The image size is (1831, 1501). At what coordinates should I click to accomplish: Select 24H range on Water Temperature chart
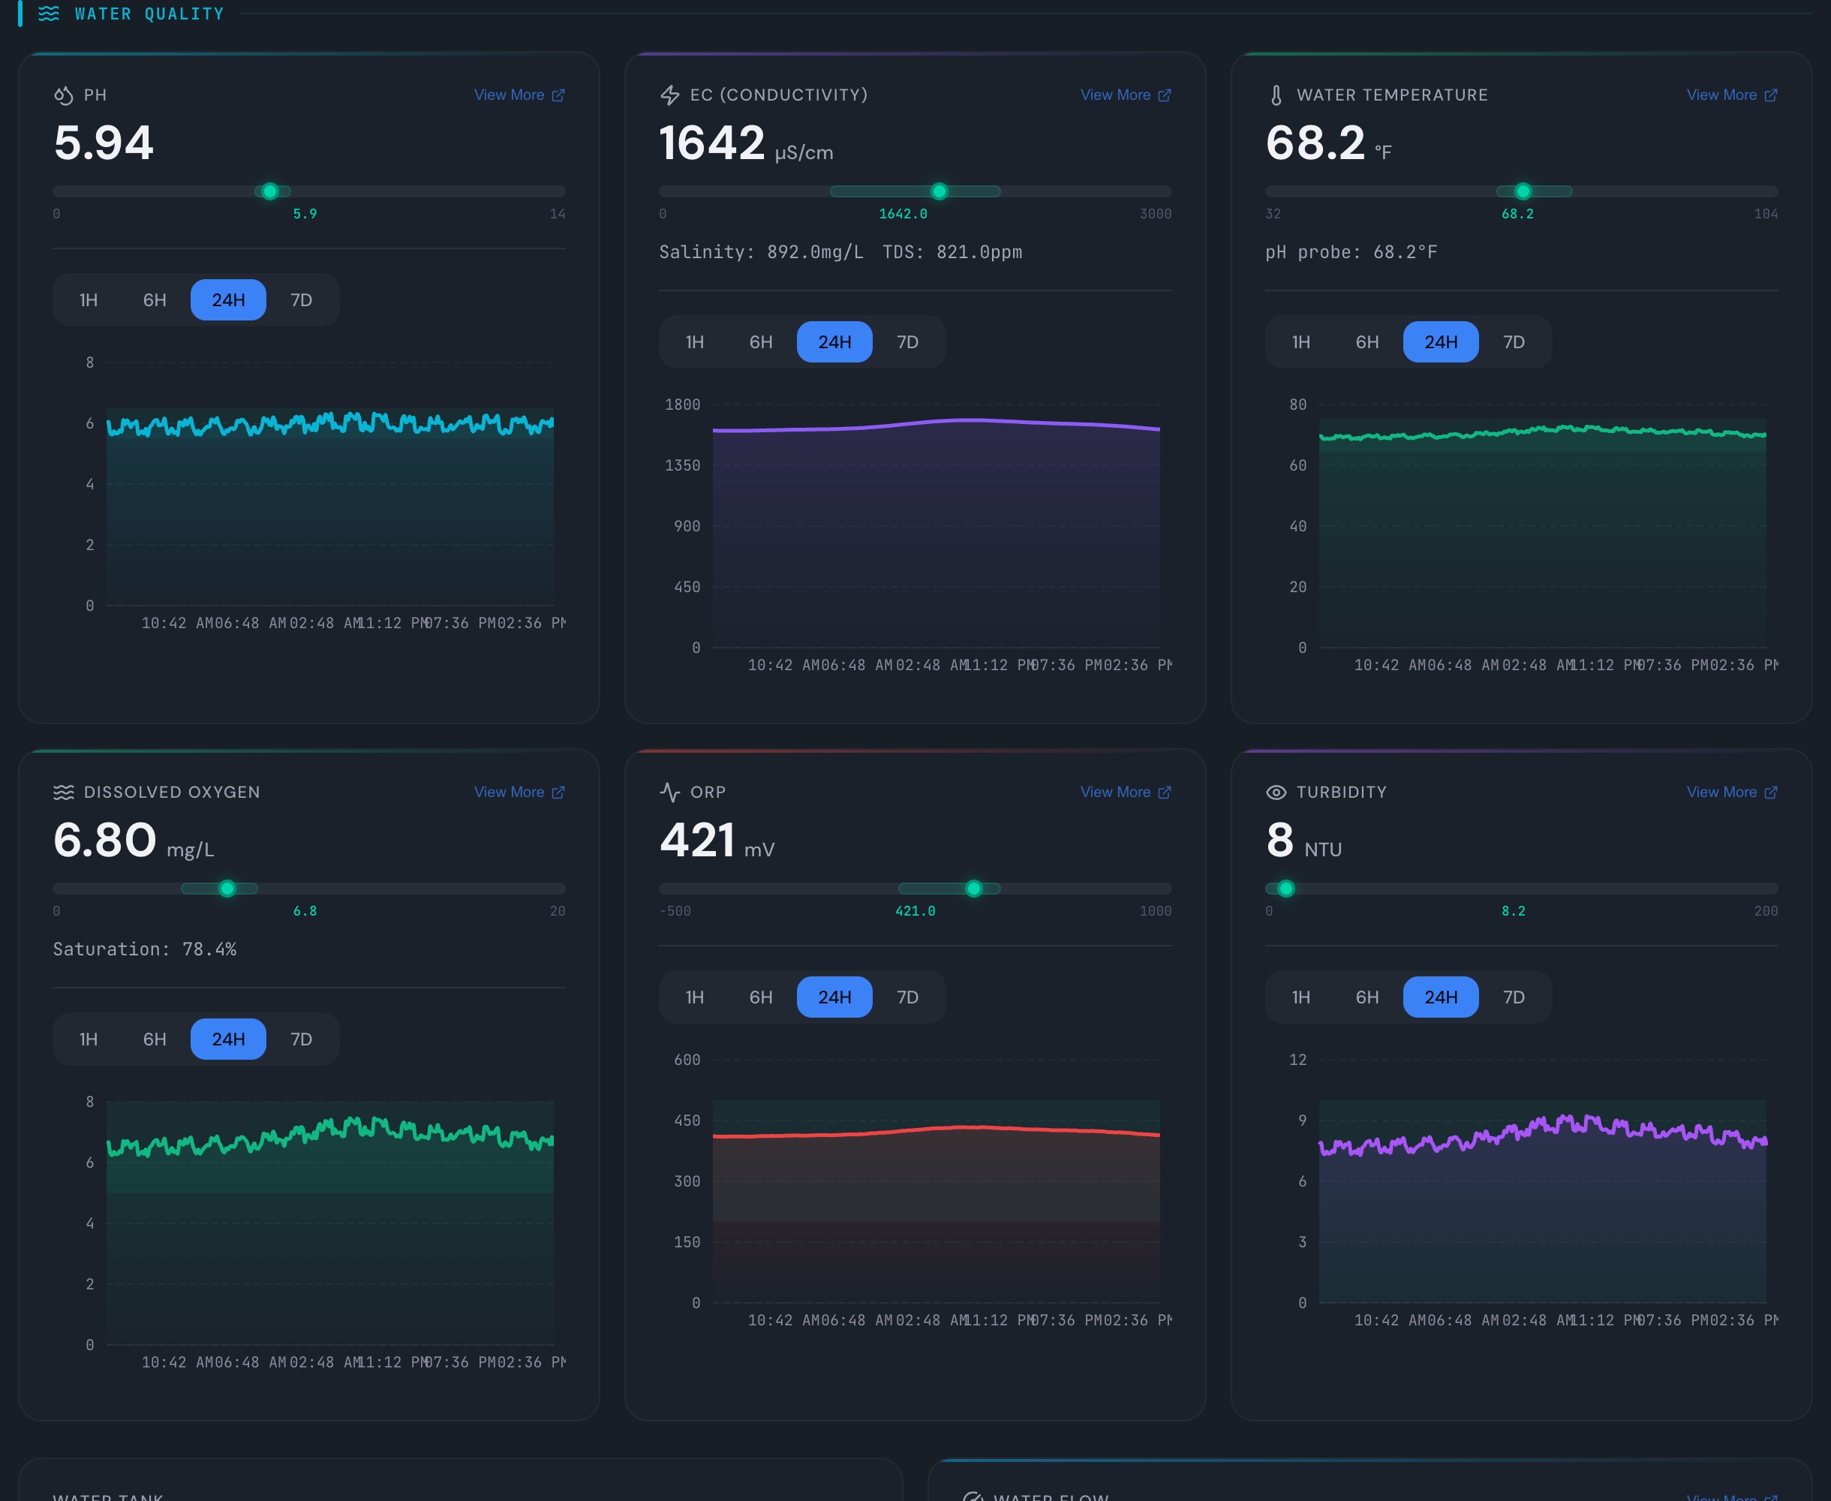(x=1440, y=342)
